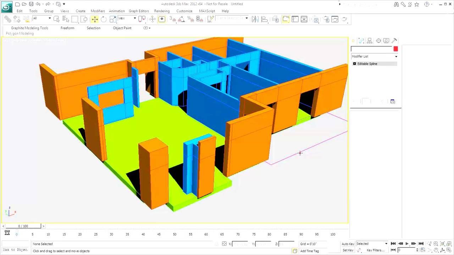The width and height of the screenshot is (454, 255).
Task: Render the scene with the teapot icon
Action: tap(344, 19)
